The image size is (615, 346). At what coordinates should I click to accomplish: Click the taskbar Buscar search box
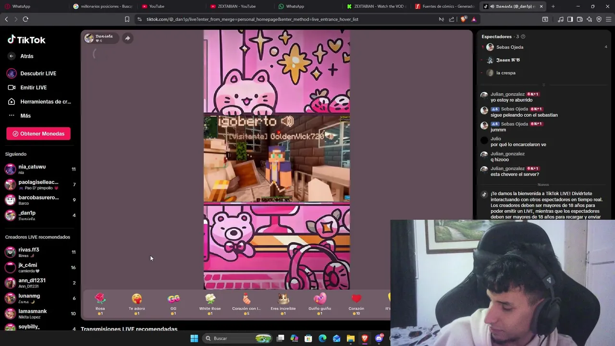(237, 338)
